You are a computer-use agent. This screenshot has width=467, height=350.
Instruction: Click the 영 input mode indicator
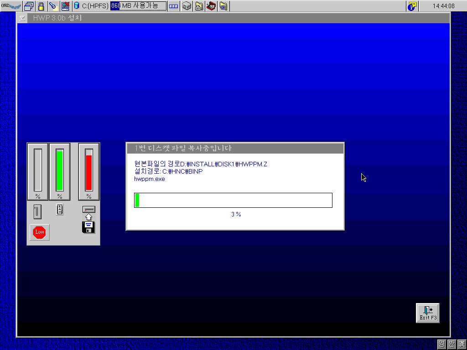click(441, 345)
